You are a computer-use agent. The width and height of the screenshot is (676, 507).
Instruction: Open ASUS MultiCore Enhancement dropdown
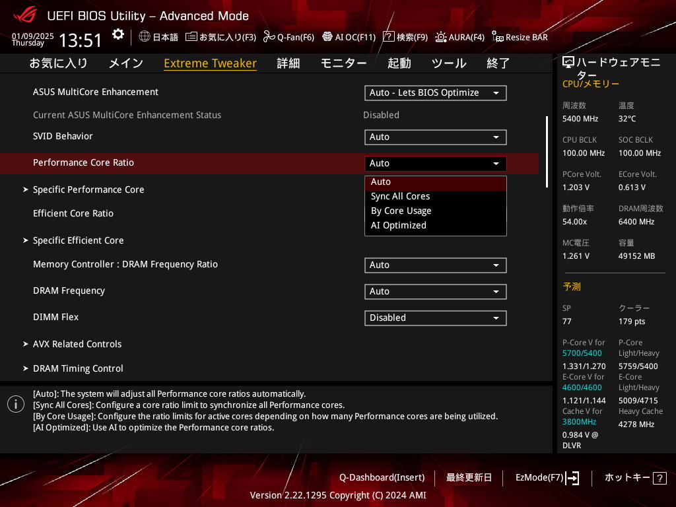[435, 92]
